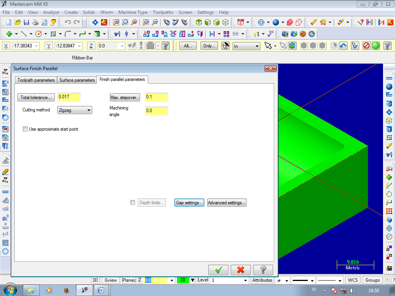Click the Open file folder icon
Image resolution: width=395 pixels, height=296 pixels.
pyautogui.click(x=17, y=22)
